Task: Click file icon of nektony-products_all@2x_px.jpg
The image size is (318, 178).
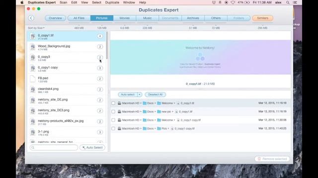Action: [x=33, y=122]
